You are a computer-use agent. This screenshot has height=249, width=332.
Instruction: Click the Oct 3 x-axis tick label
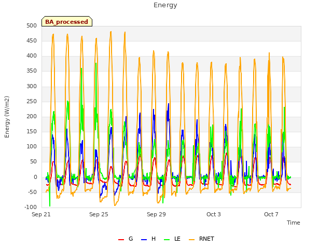coord(214,214)
